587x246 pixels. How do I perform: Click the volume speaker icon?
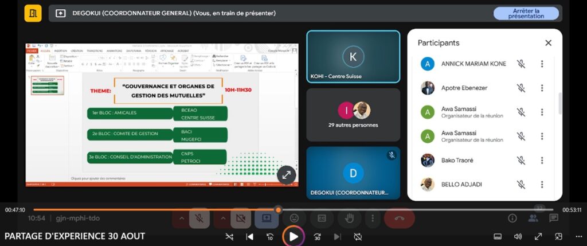click(518, 237)
